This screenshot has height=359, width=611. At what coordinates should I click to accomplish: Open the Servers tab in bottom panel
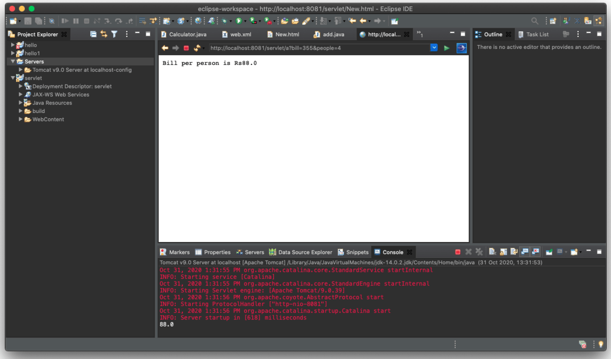click(254, 252)
